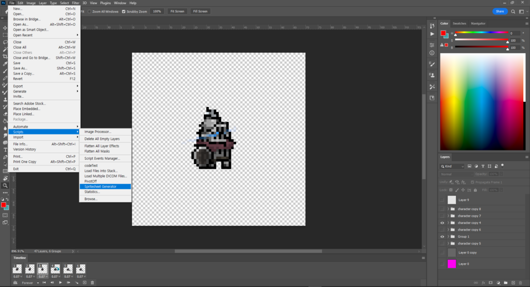
Task: Open the Properties panel icon
Action: pos(432,45)
